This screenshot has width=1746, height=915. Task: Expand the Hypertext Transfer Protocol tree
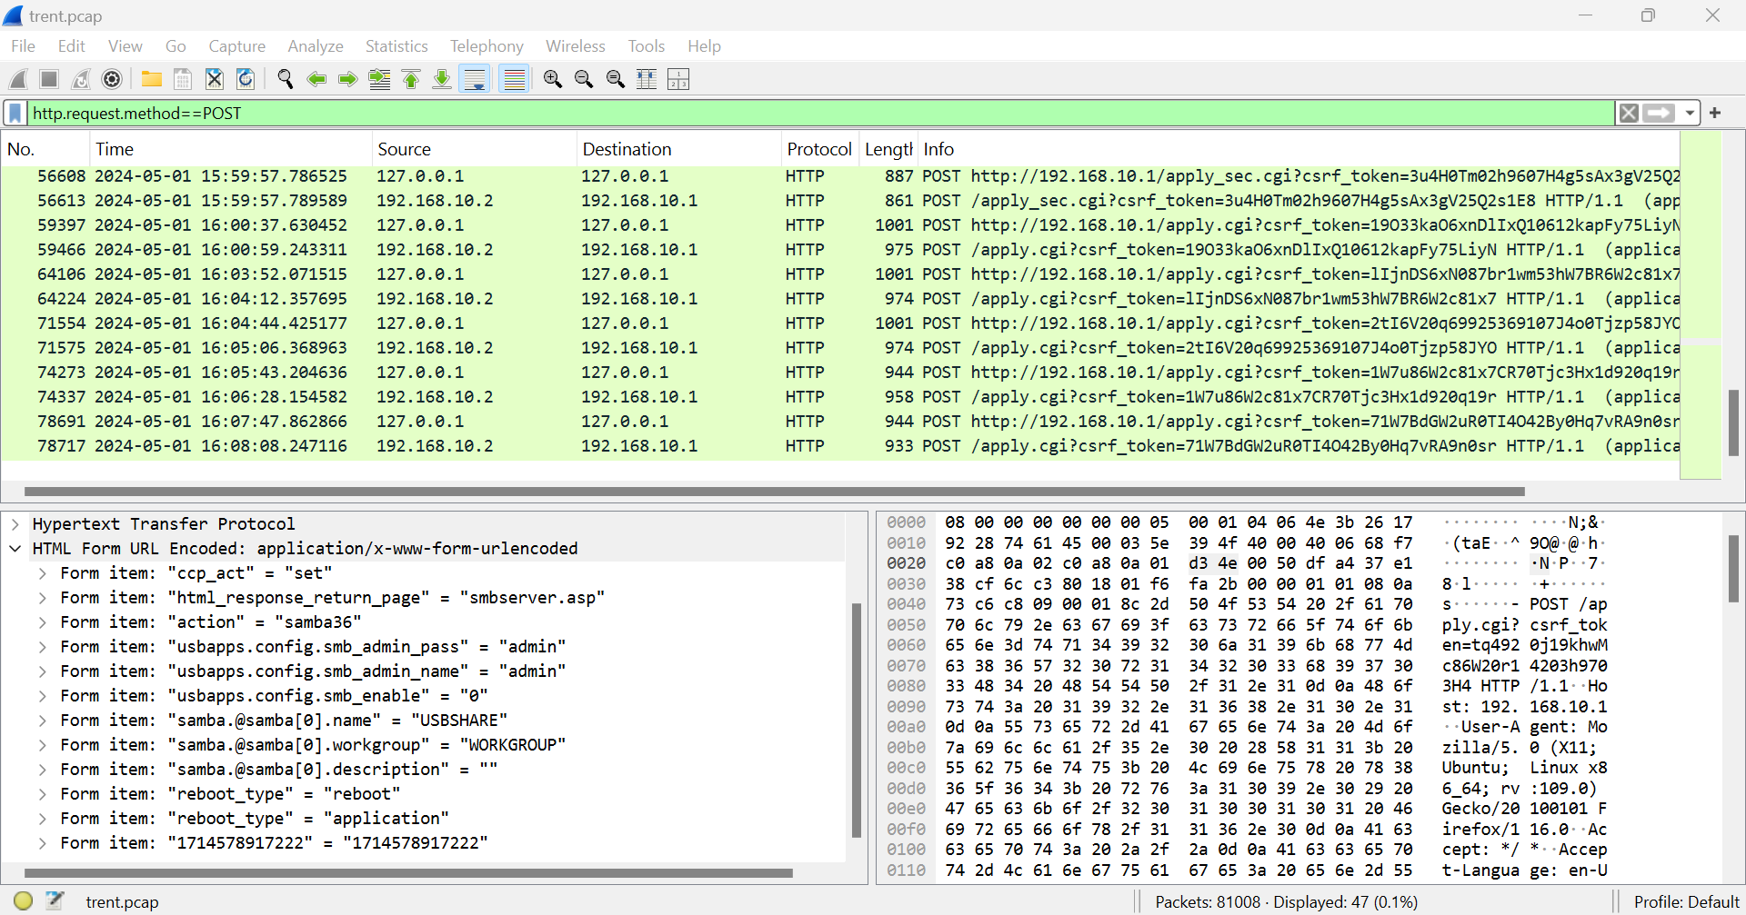pyautogui.click(x=15, y=524)
